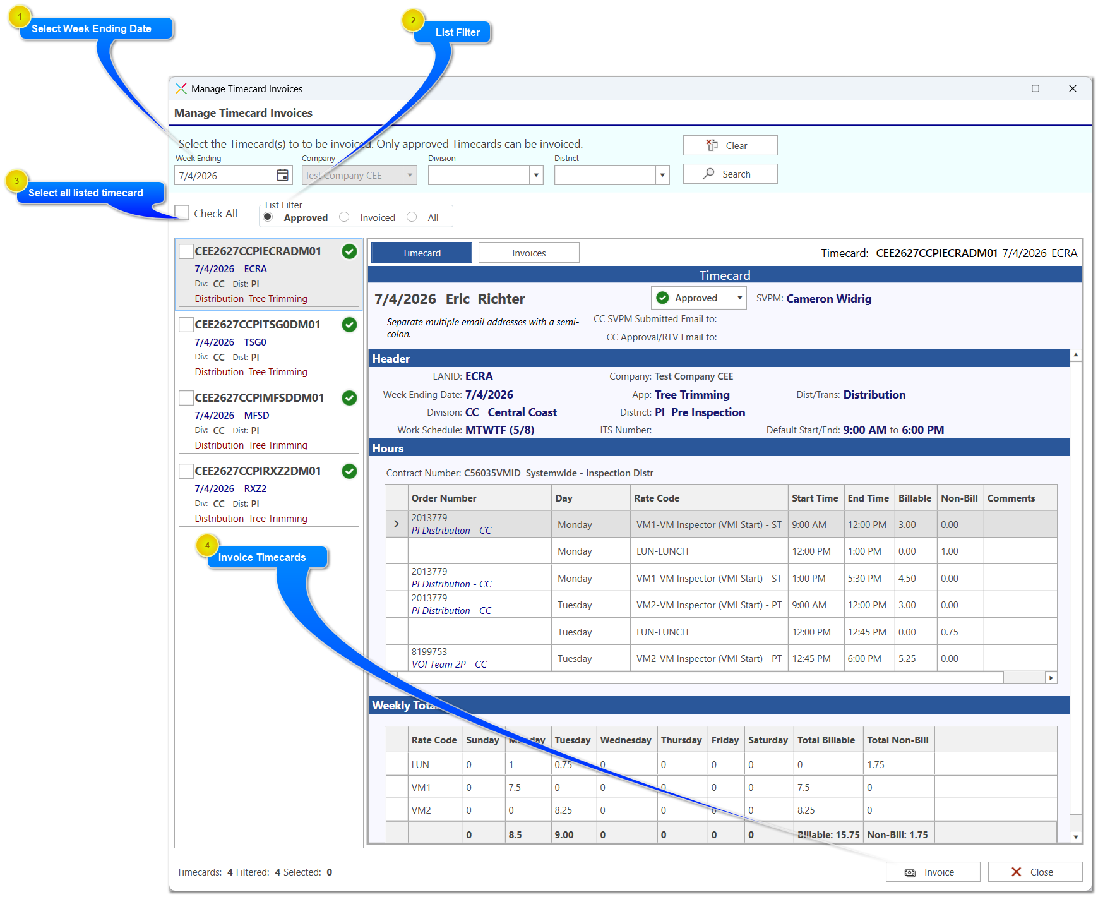
Task: Select the CEE2627CCPITSG0DM01 timecard entry
Action: tap(269, 347)
